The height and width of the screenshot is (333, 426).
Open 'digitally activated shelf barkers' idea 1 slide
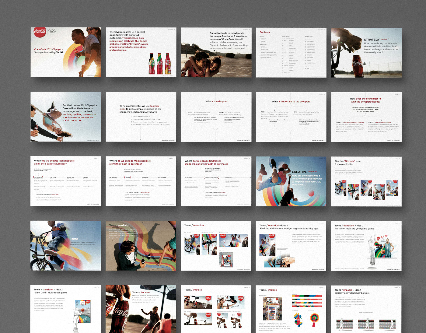366,309
